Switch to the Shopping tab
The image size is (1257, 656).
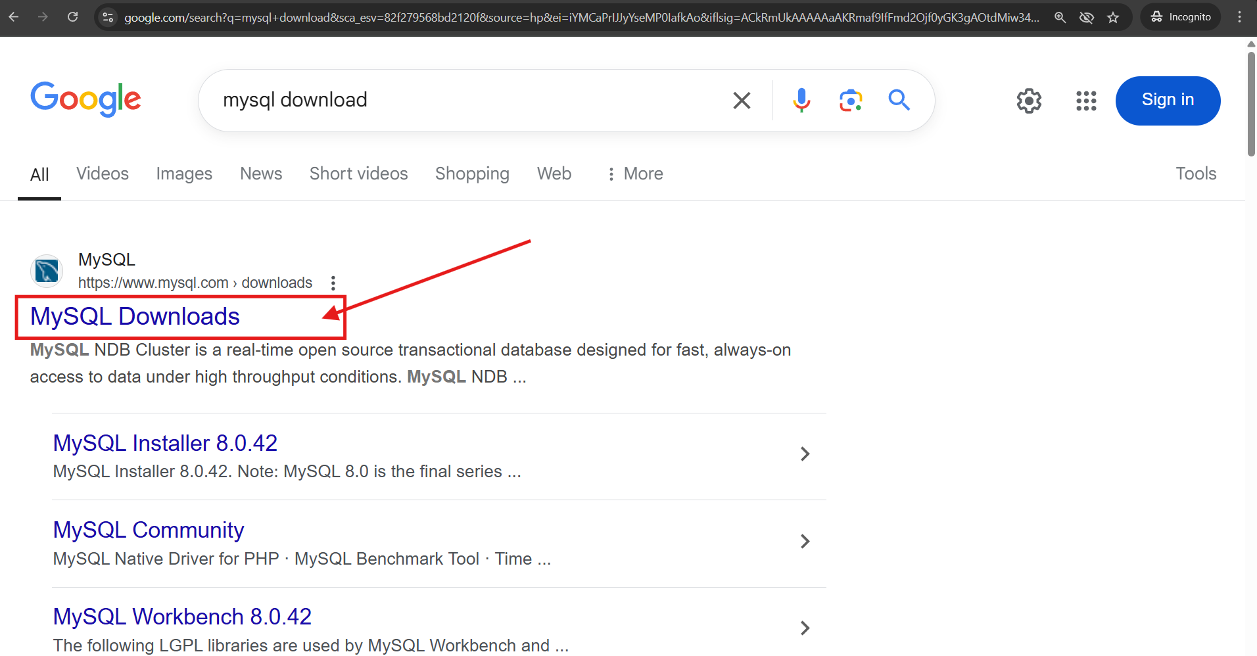point(472,174)
